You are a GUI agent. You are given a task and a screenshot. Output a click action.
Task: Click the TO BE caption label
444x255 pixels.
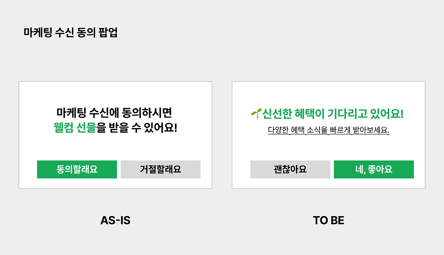pos(328,220)
